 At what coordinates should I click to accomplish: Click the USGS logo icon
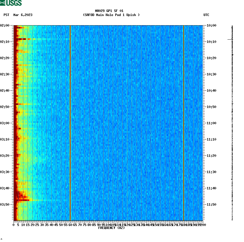tap(11, 3)
